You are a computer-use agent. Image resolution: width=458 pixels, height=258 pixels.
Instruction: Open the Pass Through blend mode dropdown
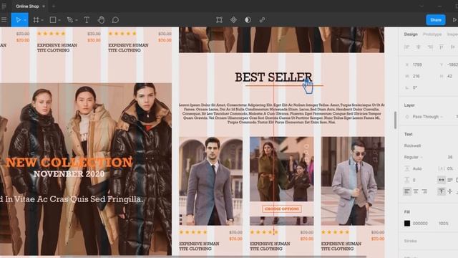pos(427,117)
